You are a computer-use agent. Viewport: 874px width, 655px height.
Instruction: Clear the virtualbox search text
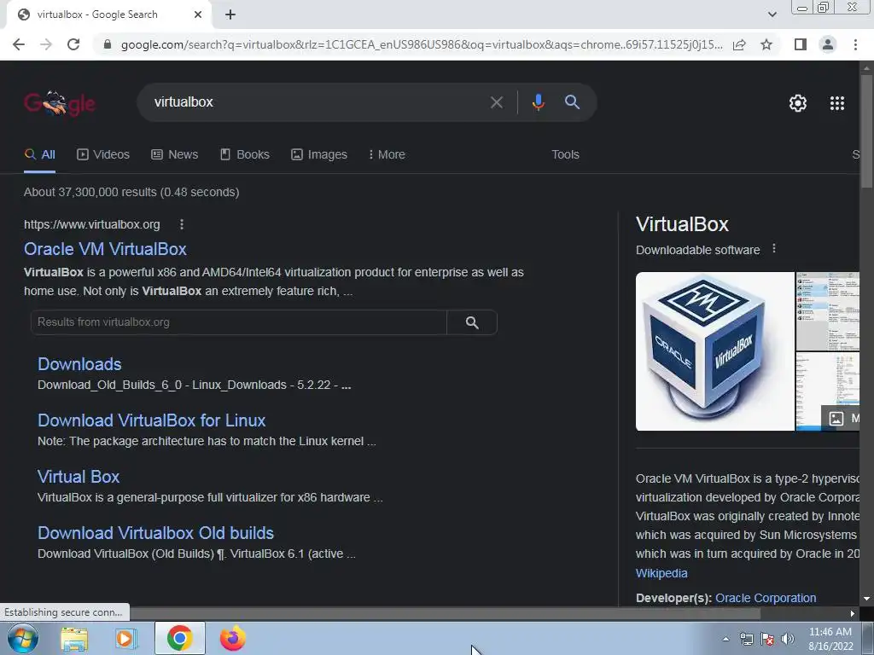[496, 102]
